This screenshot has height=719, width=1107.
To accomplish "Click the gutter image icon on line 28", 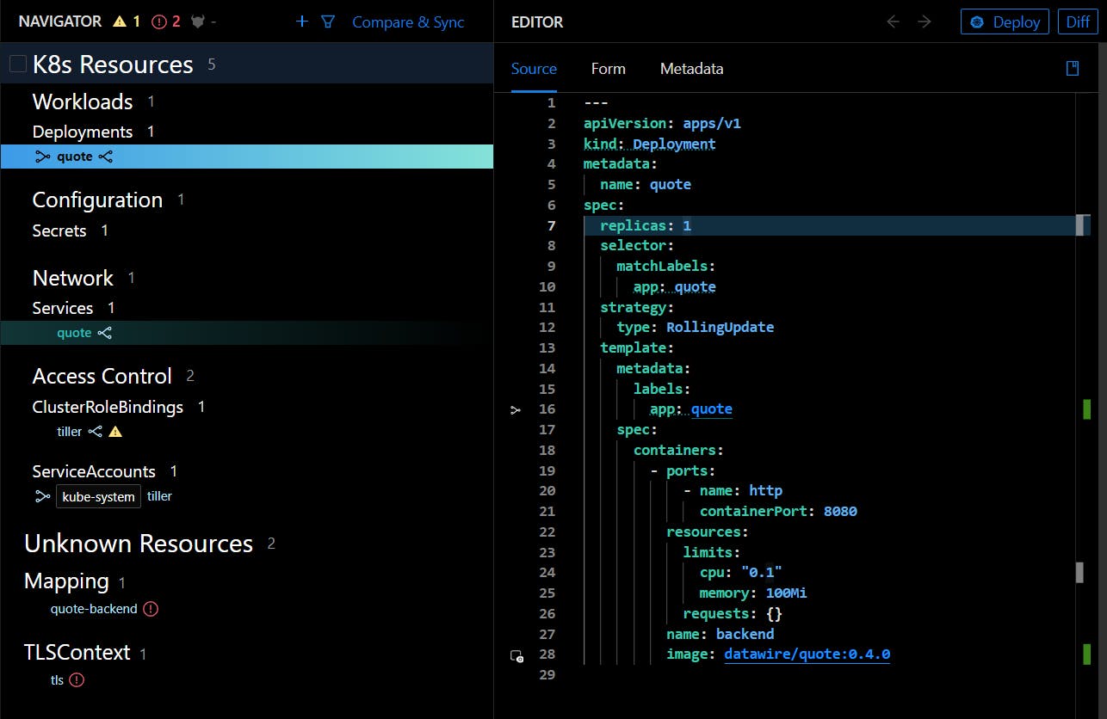I will click(x=516, y=655).
